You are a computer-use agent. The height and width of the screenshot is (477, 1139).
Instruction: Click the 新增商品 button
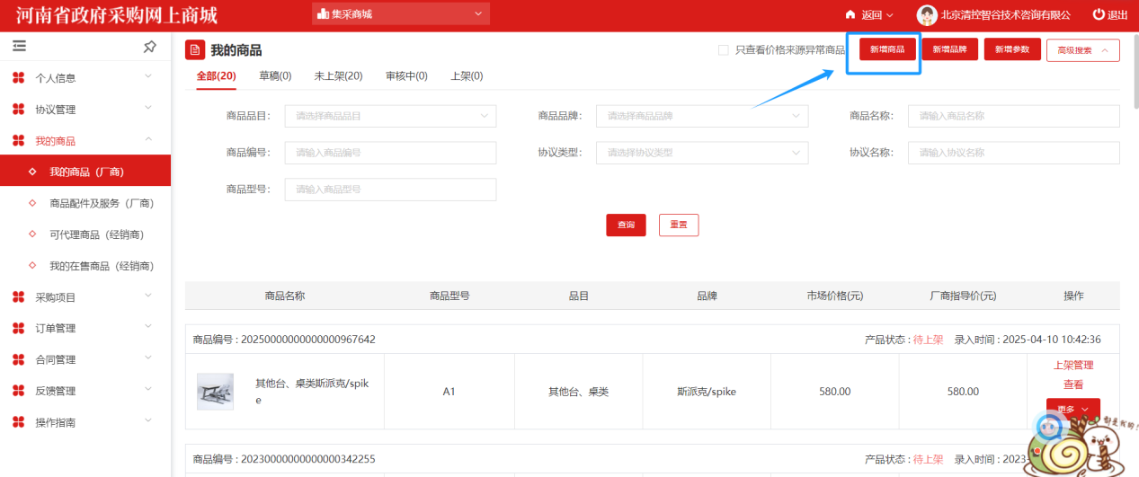coord(887,49)
